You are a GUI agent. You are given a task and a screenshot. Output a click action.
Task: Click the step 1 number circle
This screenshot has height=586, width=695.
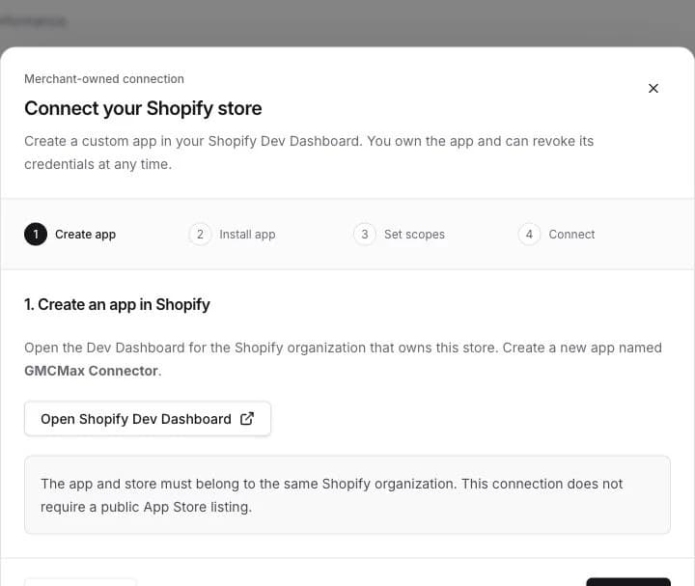(36, 234)
